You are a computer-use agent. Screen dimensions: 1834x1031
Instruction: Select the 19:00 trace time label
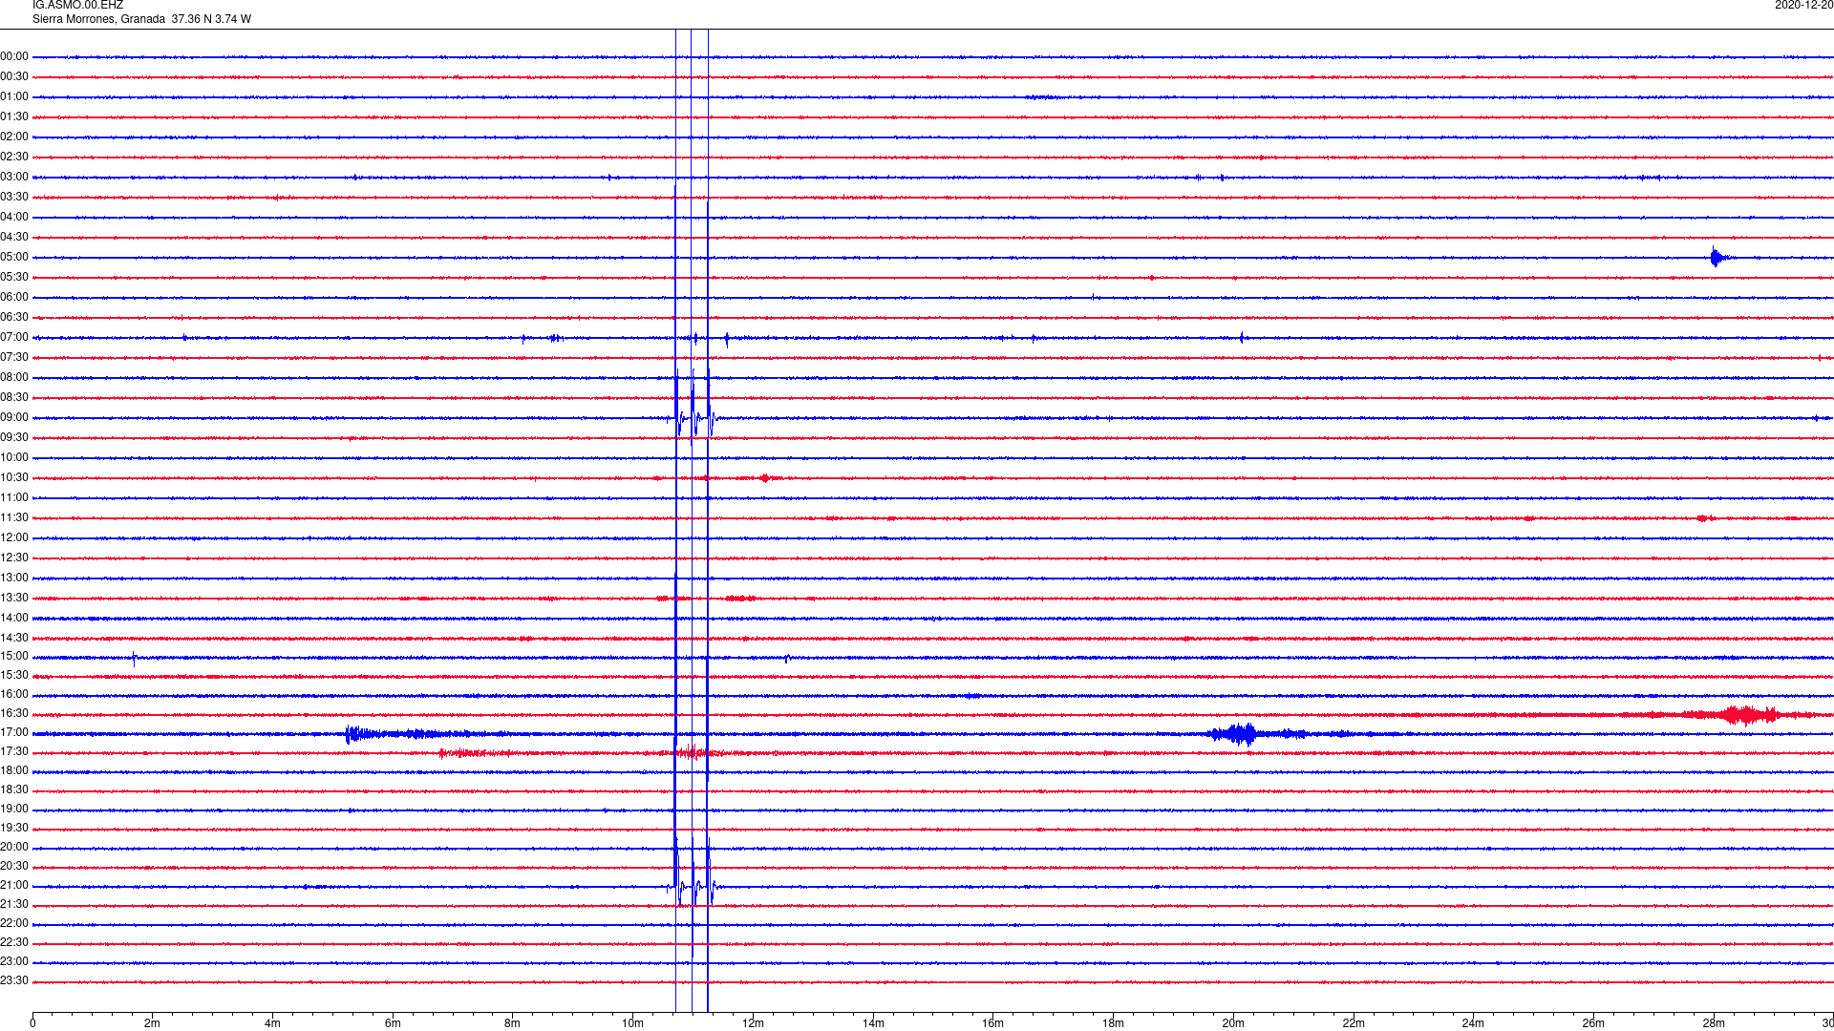point(14,810)
